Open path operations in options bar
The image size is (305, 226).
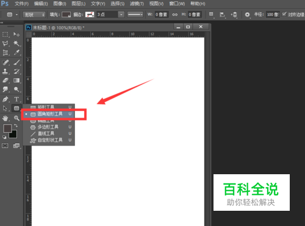pyautogui.click(x=212, y=15)
